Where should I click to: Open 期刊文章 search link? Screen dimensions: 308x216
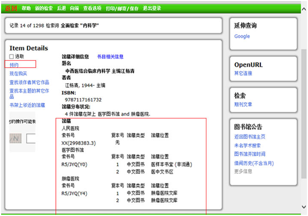click(x=243, y=105)
